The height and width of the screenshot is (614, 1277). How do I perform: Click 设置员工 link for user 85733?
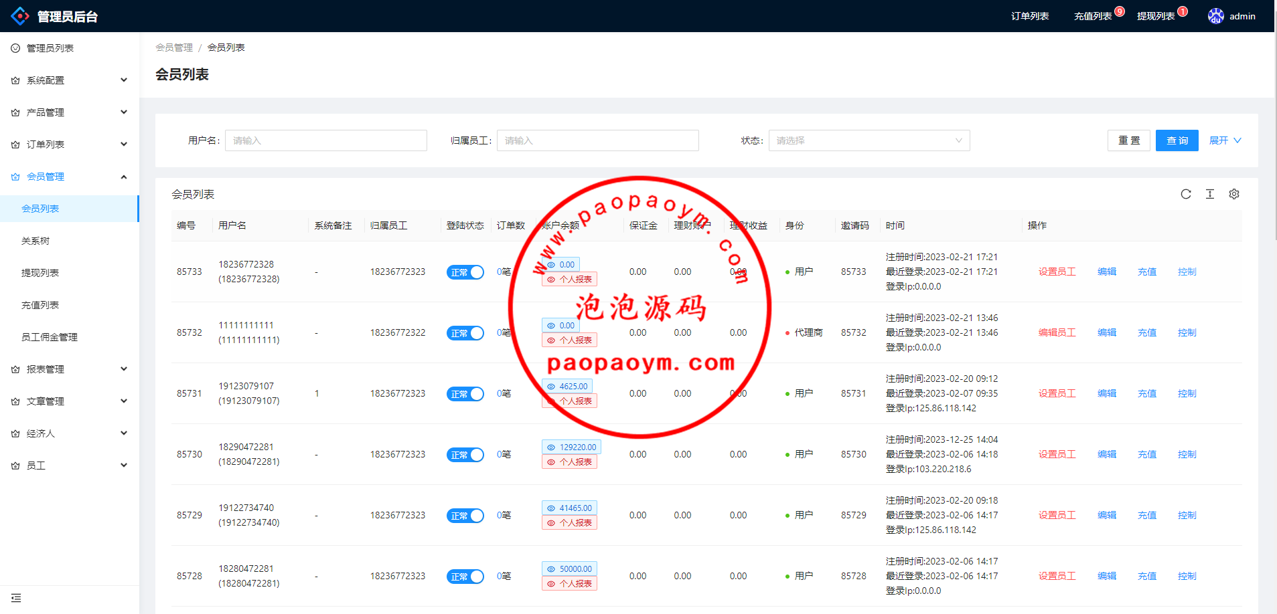click(1057, 272)
